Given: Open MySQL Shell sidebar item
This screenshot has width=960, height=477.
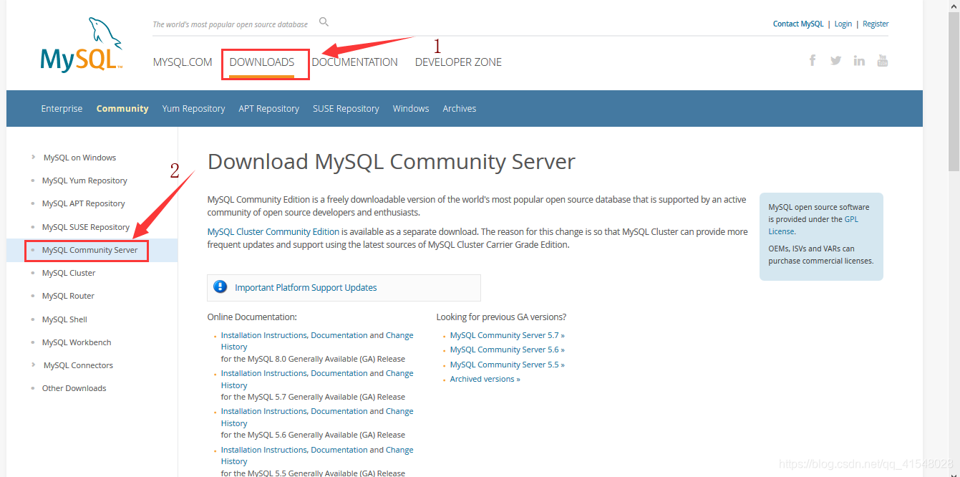Looking at the screenshot, I should click(x=64, y=319).
